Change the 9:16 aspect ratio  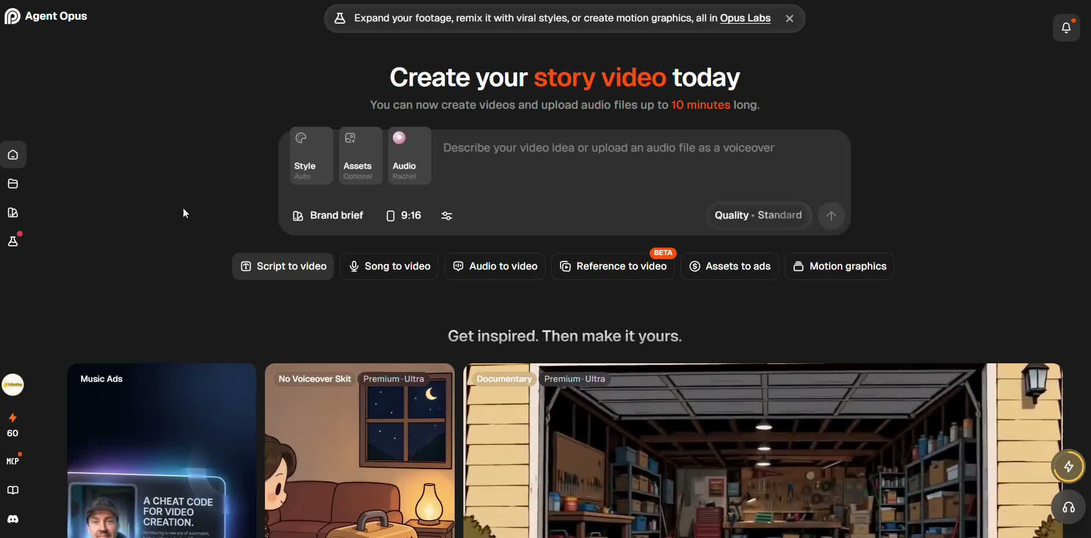(404, 216)
